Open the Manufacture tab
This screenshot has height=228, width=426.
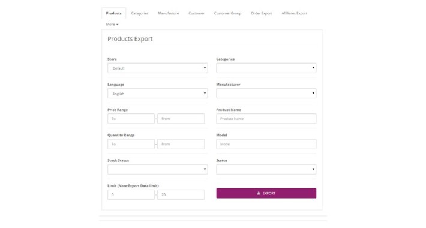click(169, 13)
